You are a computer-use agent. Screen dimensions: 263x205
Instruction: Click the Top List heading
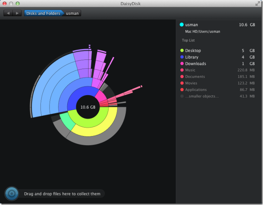188,40
